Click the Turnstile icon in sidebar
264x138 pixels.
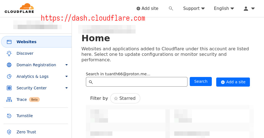[9, 116]
